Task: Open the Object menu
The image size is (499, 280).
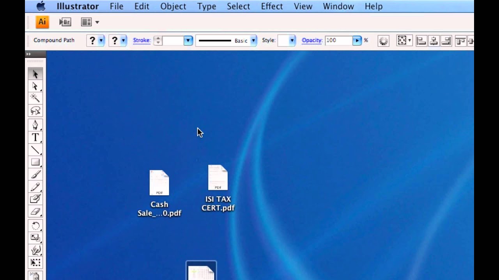Action: pyautogui.click(x=173, y=6)
